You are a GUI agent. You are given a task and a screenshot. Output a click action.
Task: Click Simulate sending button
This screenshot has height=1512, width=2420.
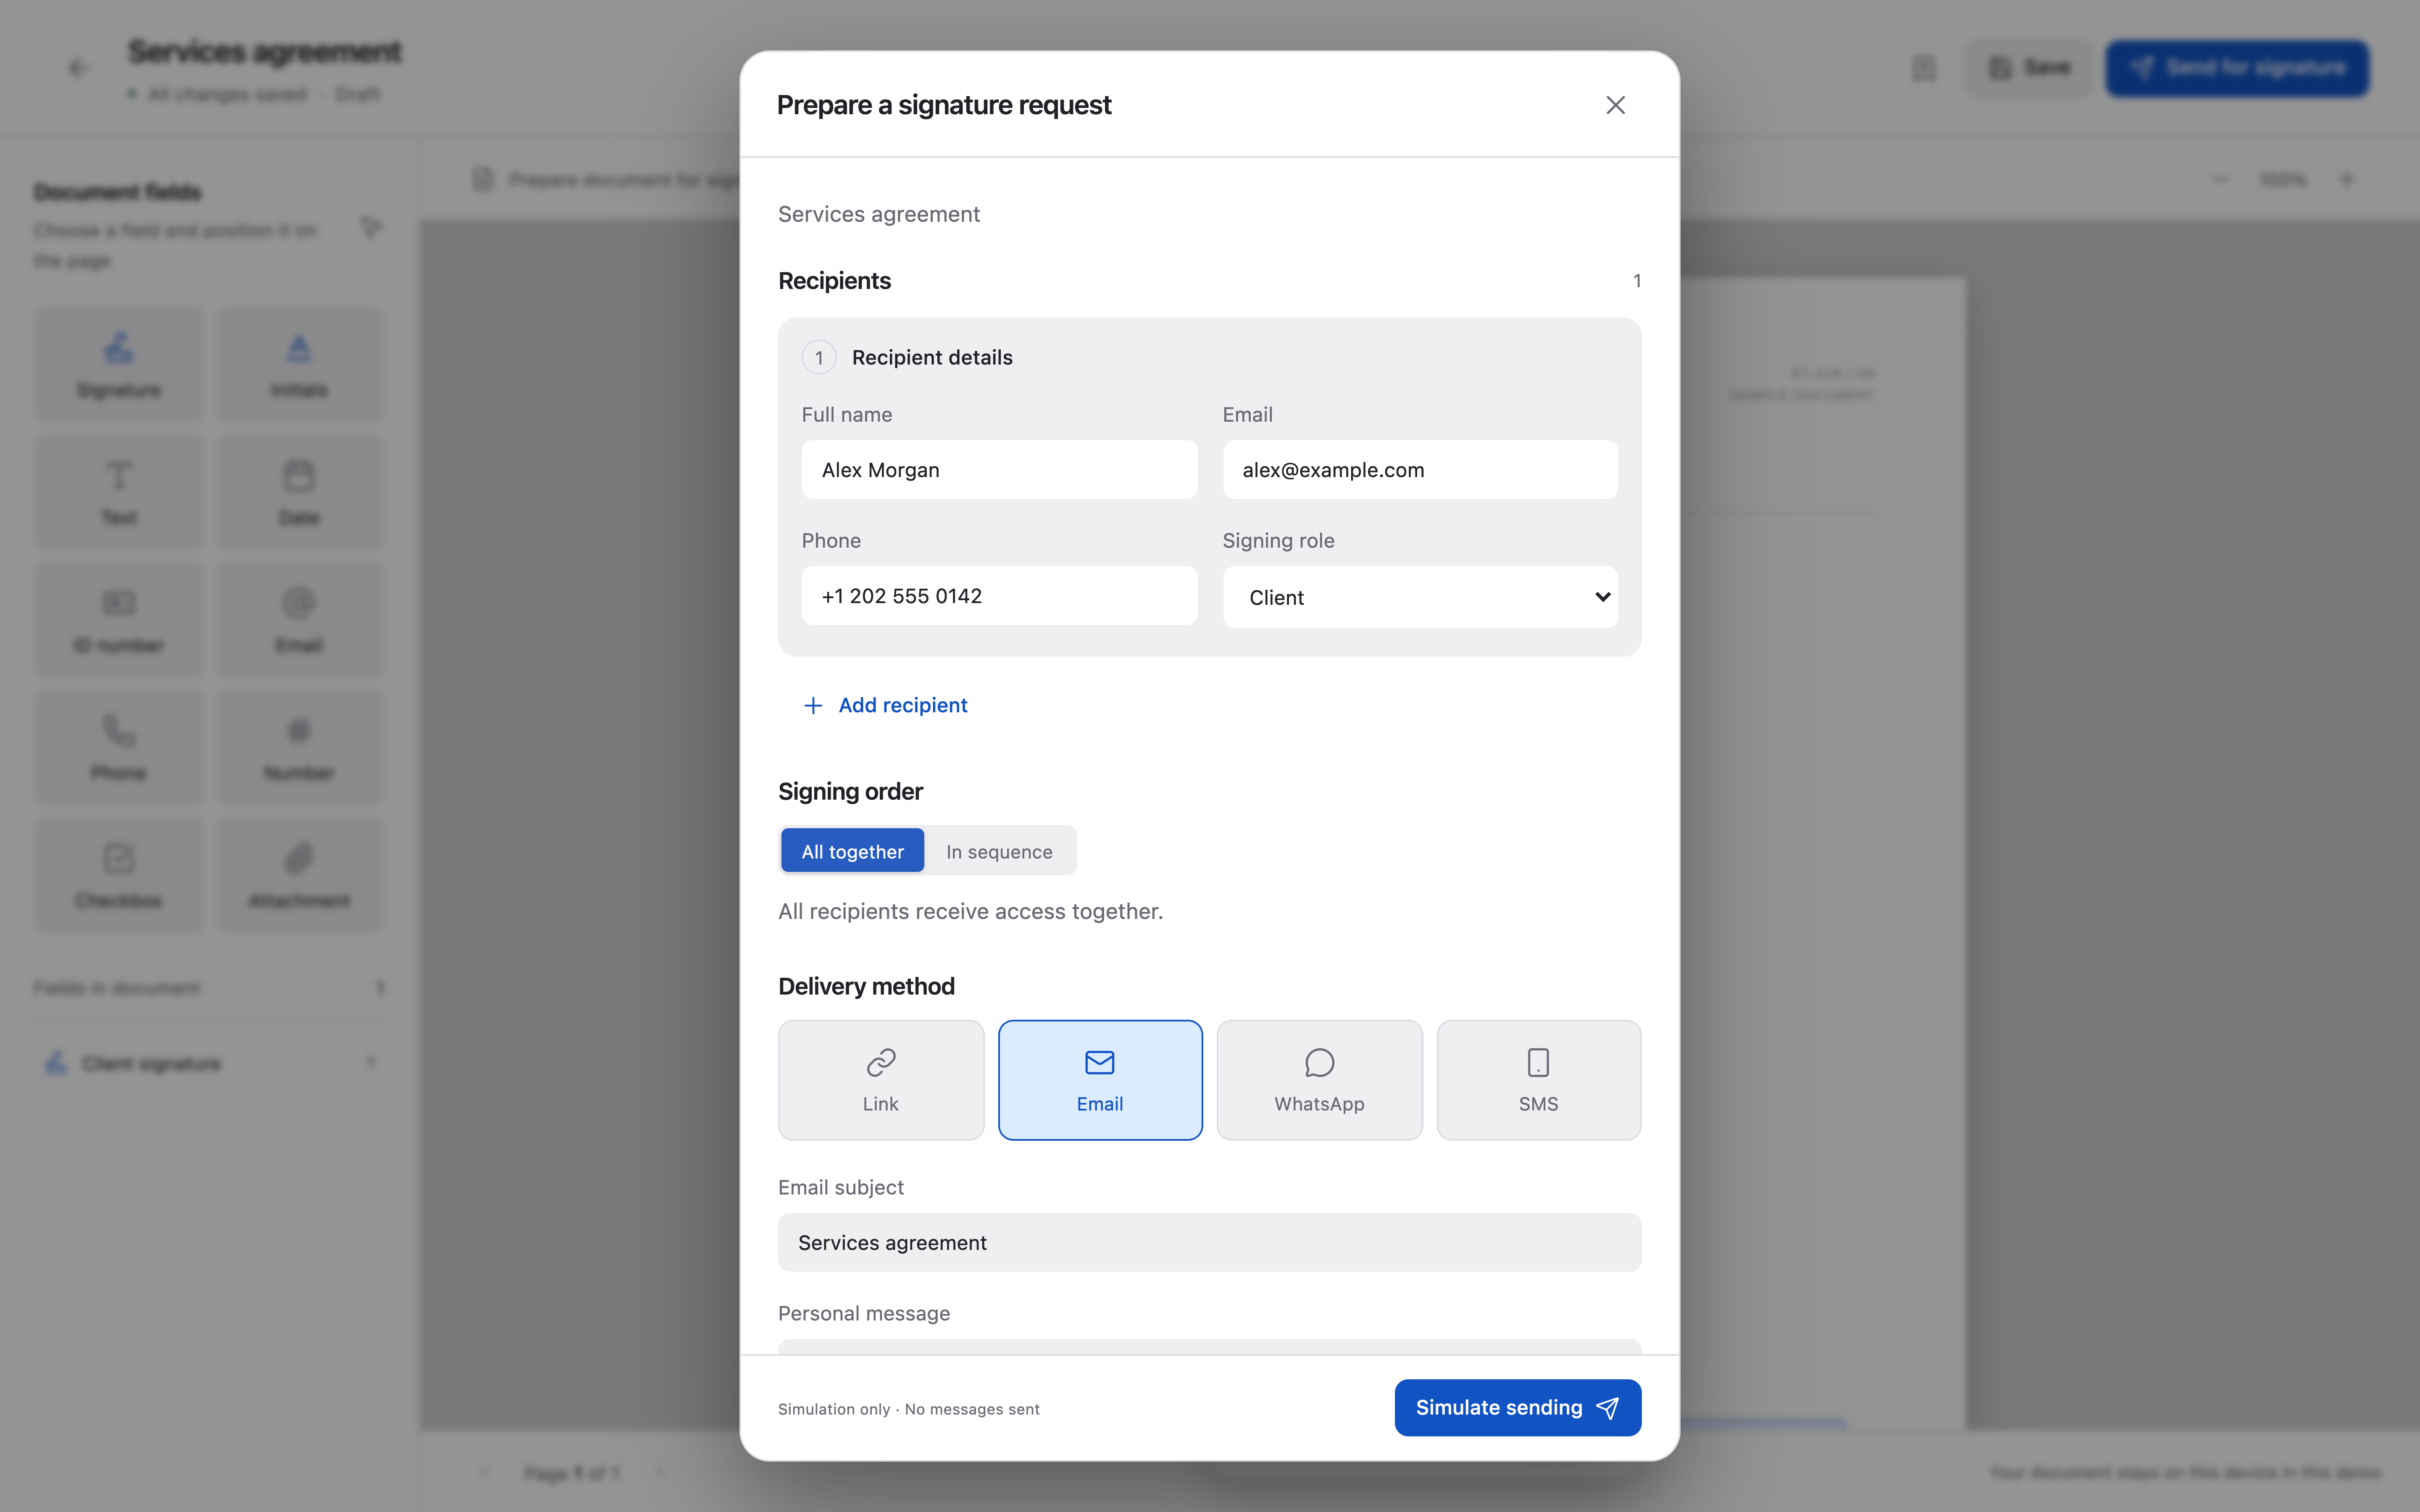click(1517, 1407)
